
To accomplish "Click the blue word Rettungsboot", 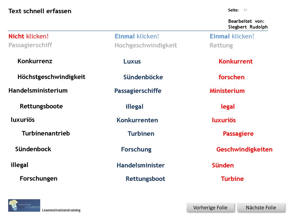I will point(145,179).
